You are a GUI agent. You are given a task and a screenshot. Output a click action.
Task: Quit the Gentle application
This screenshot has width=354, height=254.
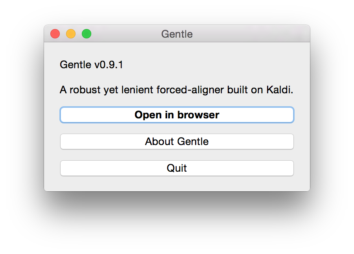point(177,168)
